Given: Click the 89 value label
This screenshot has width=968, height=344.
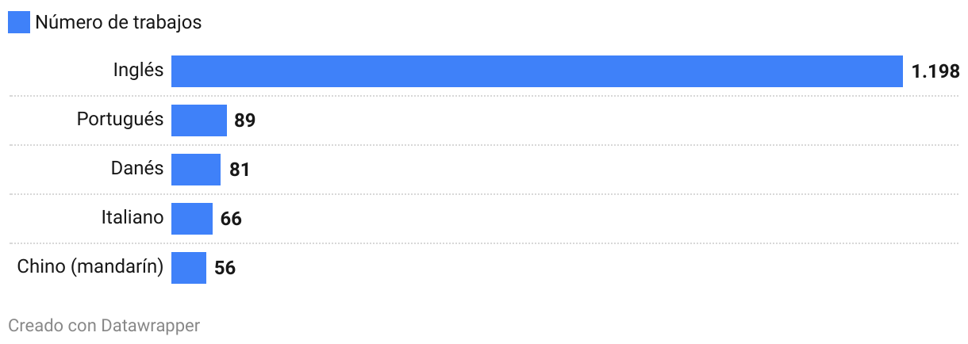Looking at the screenshot, I should click(244, 121).
